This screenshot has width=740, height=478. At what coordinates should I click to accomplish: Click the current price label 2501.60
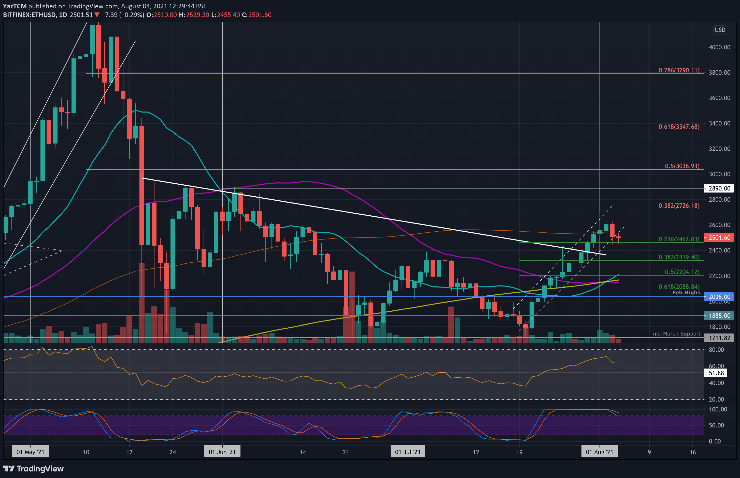[719, 237]
